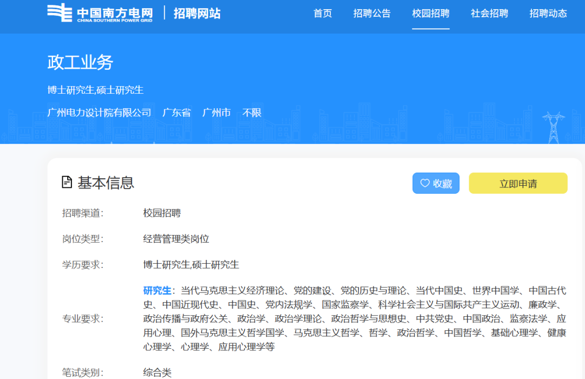Image resolution: width=585 pixels, height=379 pixels.
Task: Click the 收藏 favorite button
Action: pos(435,183)
